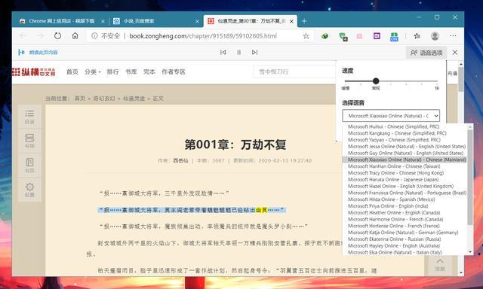Expand 分类 navigation dropdown
This screenshot has width=483, height=289.
(x=92, y=71)
